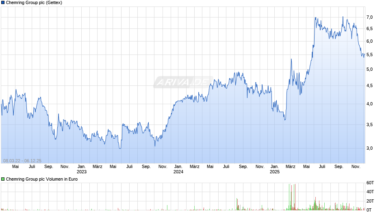This screenshot has height=214, width=382.
Task: Click the first Mai label in 2022
Action: tap(15, 166)
